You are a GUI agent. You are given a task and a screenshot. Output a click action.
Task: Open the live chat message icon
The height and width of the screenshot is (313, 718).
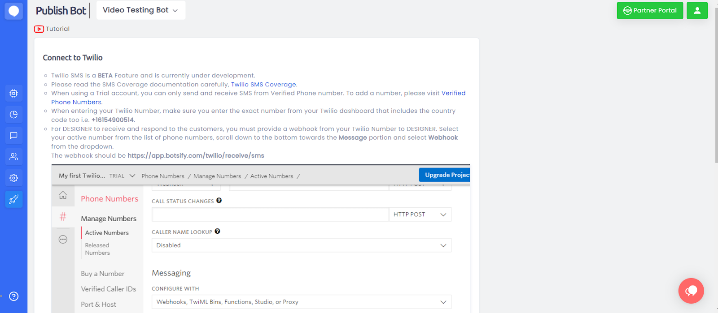14,136
